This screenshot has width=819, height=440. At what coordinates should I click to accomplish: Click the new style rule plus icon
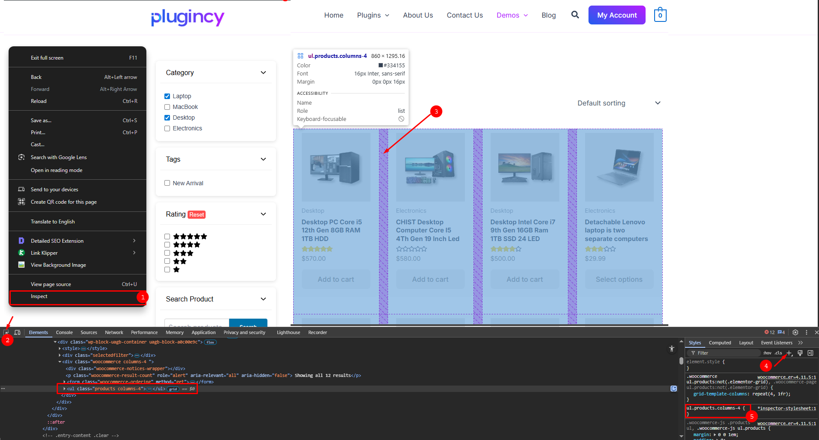coord(789,353)
